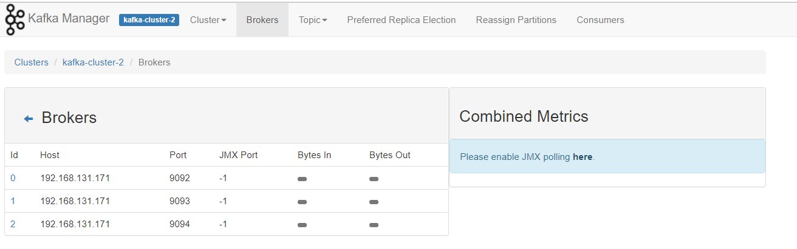
Task: Enable JMX polling via the 'here' link
Action: (582, 157)
